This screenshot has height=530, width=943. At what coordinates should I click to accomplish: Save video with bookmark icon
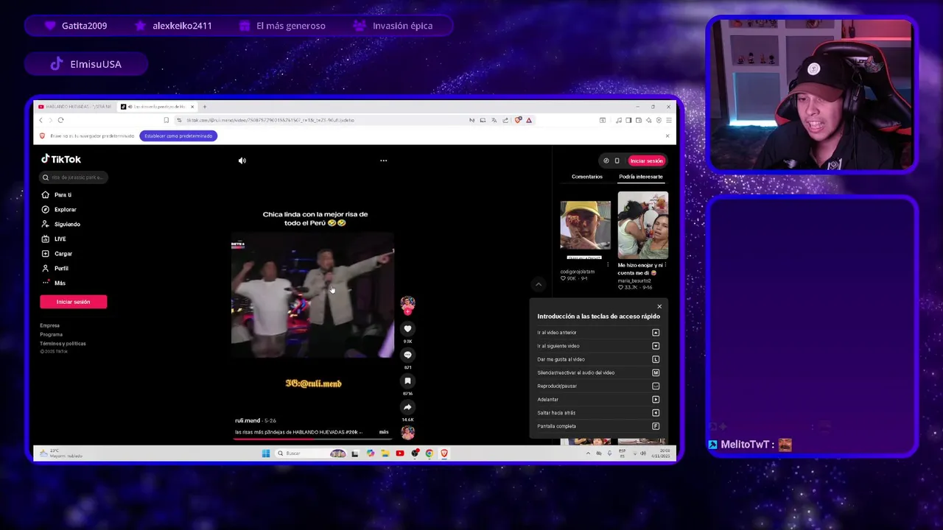click(x=407, y=381)
